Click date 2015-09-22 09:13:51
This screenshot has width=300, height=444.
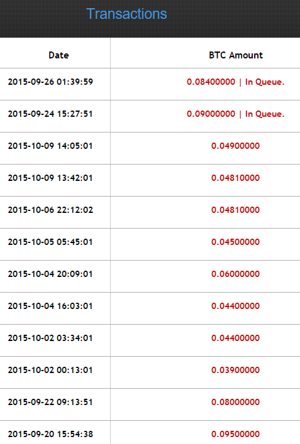coord(50,402)
